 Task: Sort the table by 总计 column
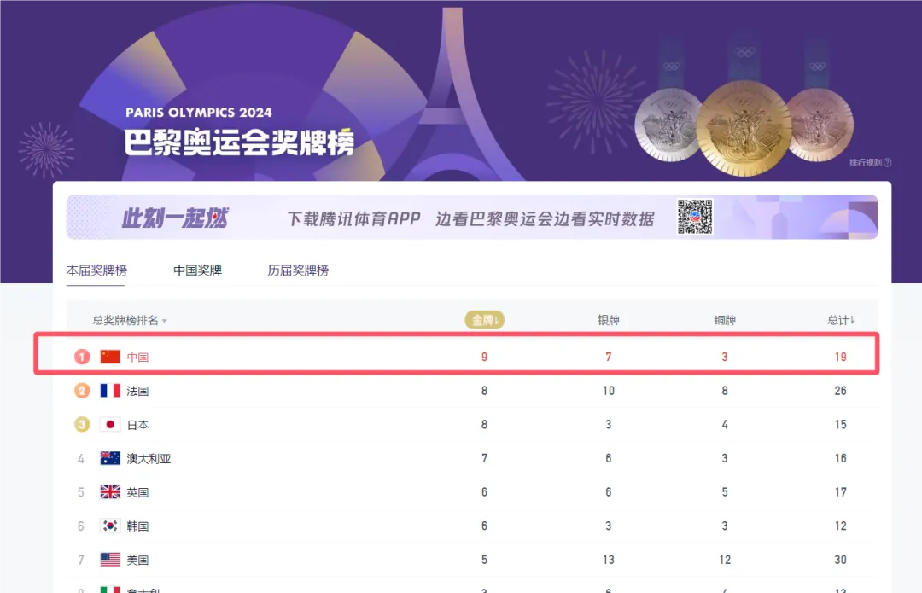coord(841,320)
